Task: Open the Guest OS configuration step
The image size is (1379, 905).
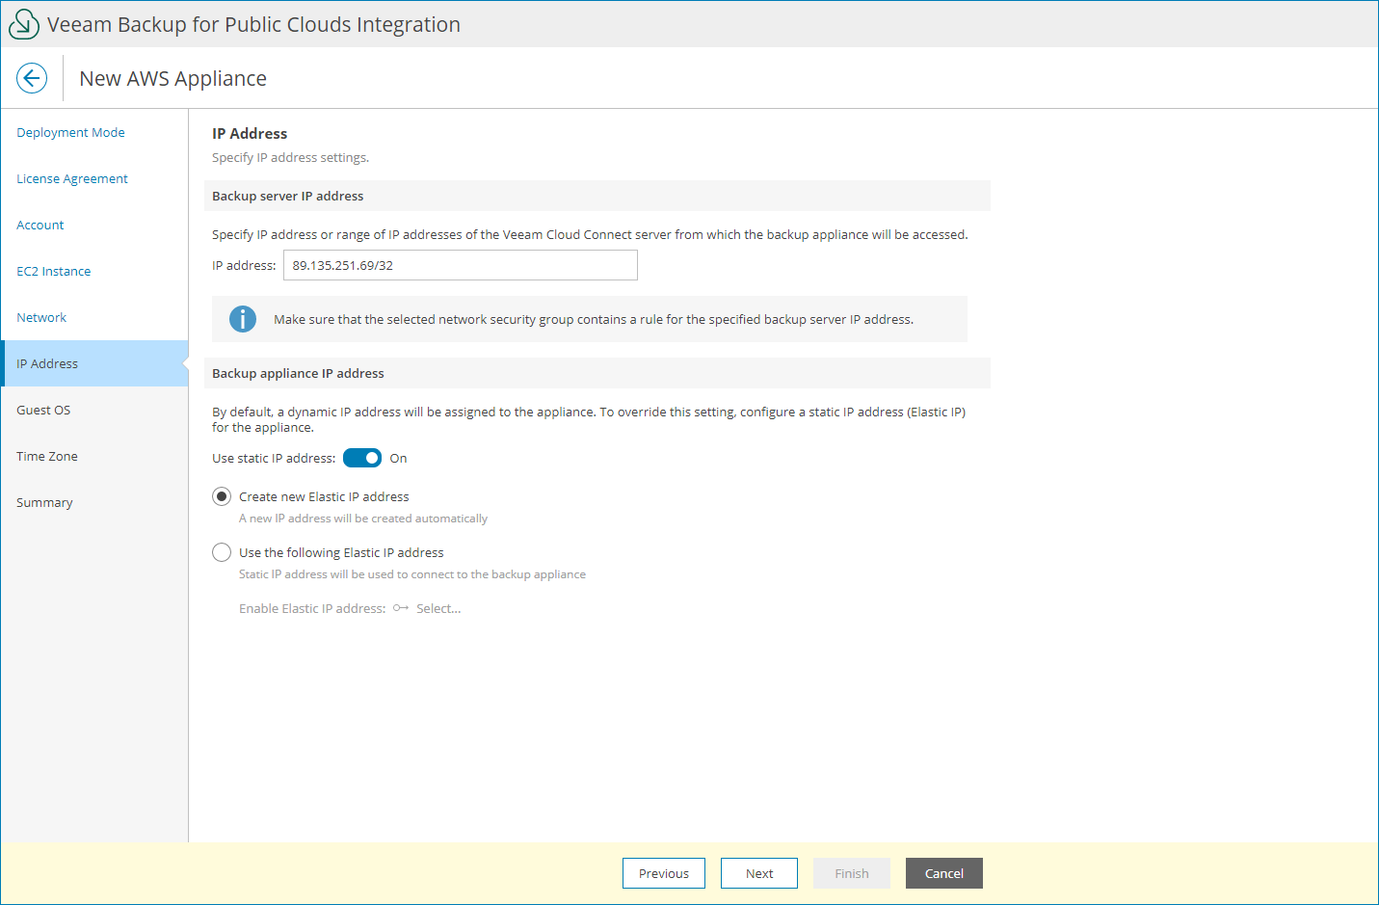Action: coord(43,410)
